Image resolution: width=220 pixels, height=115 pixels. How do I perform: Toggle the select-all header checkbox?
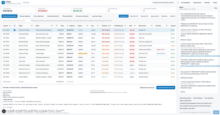pyautogui.click(x=14, y=26)
